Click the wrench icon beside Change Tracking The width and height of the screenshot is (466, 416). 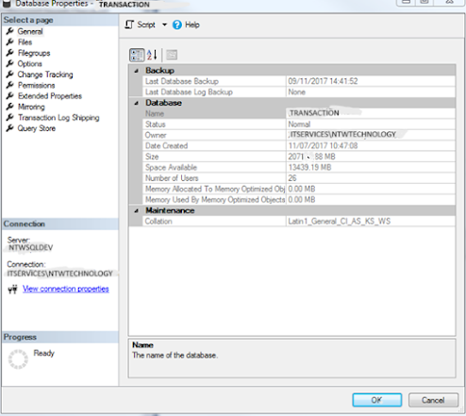point(10,75)
